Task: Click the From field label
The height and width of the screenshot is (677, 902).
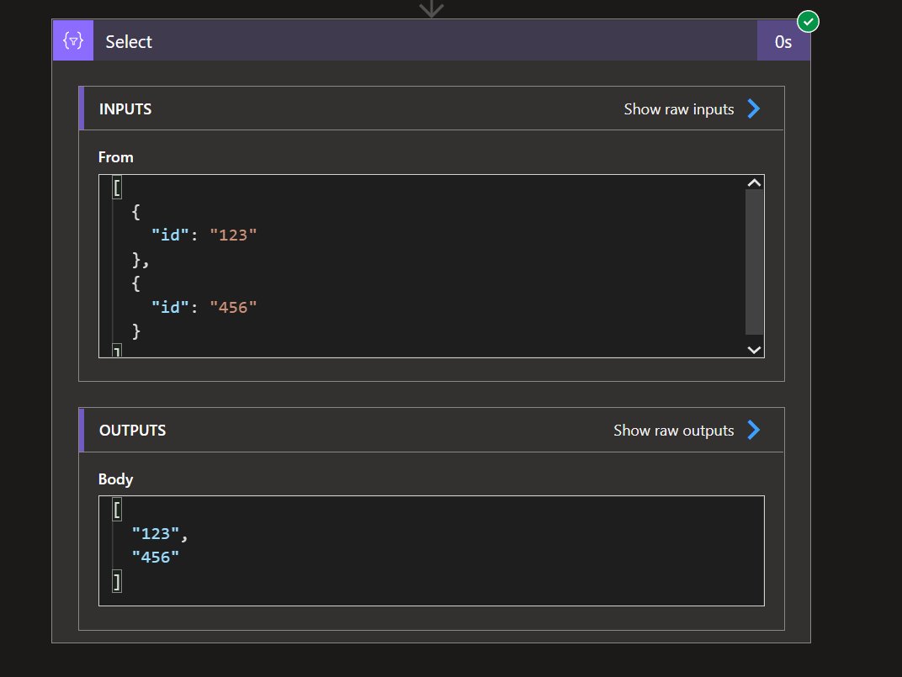Action: [x=115, y=157]
